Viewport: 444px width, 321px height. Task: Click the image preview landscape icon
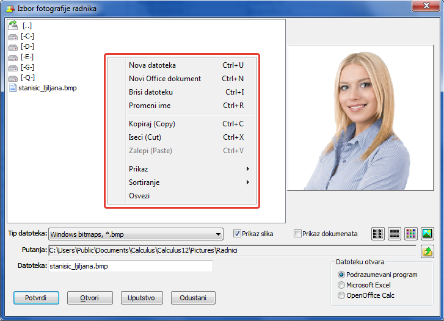tap(427, 234)
